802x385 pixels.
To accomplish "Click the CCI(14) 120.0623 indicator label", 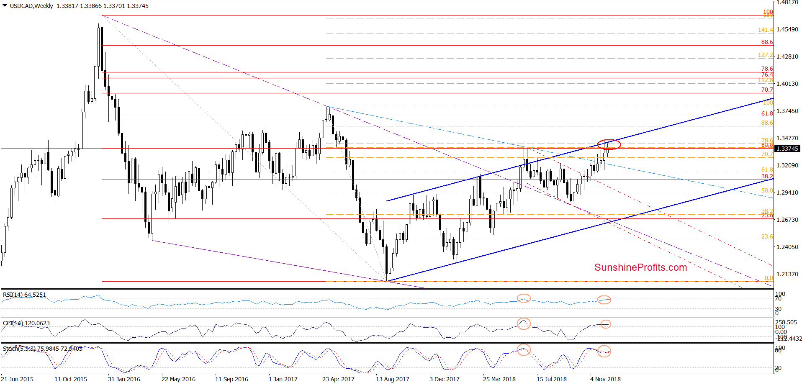I will pos(26,323).
